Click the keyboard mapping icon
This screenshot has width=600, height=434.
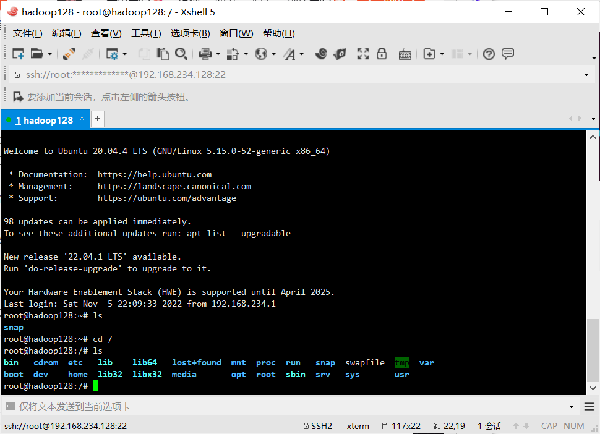pyautogui.click(x=405, y=54)
